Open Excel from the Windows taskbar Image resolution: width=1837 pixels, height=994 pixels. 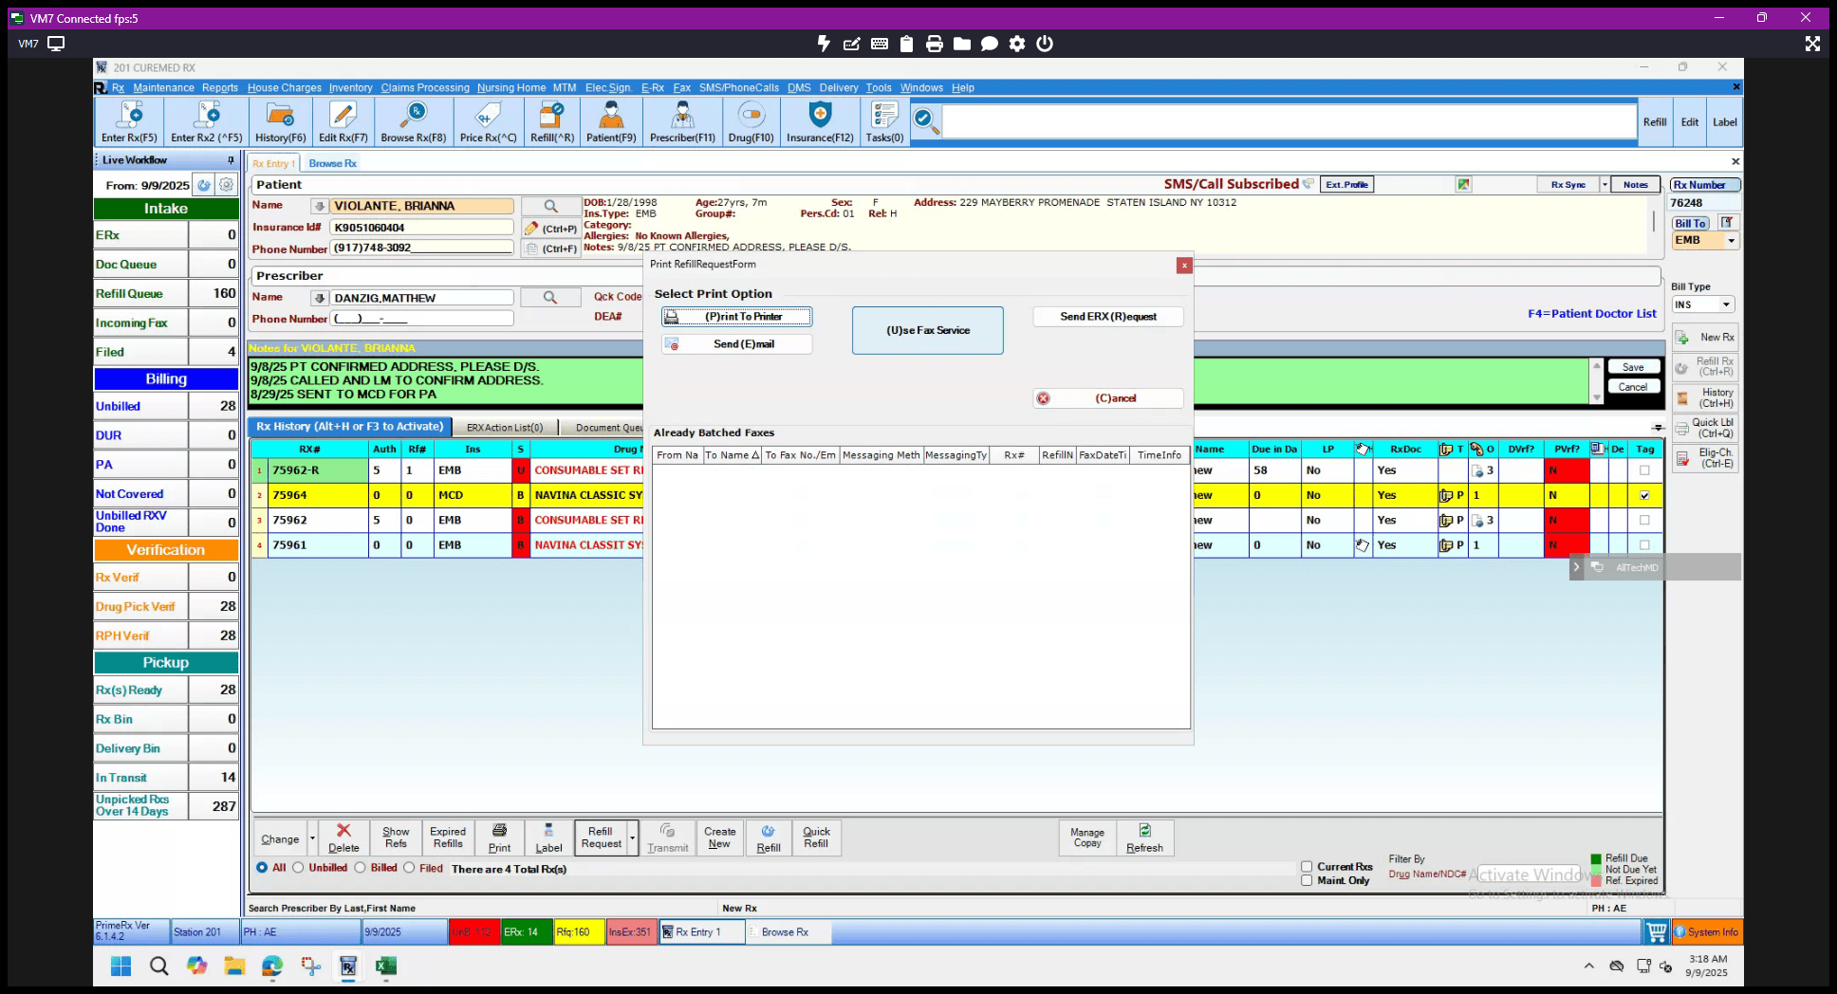tap(385, 966)
